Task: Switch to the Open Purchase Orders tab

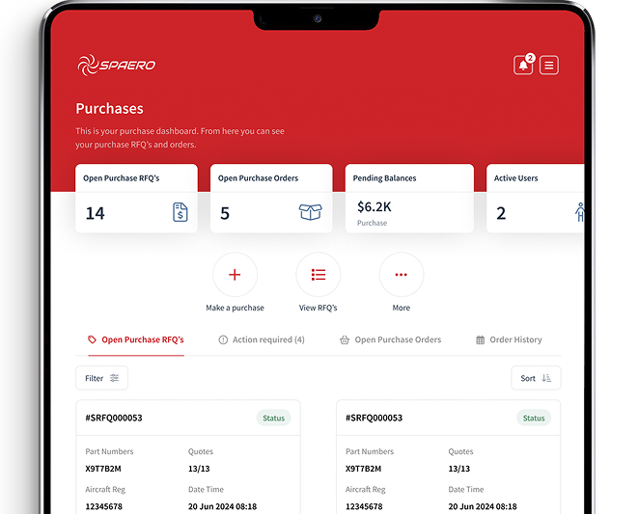Action: coord(390,339)
